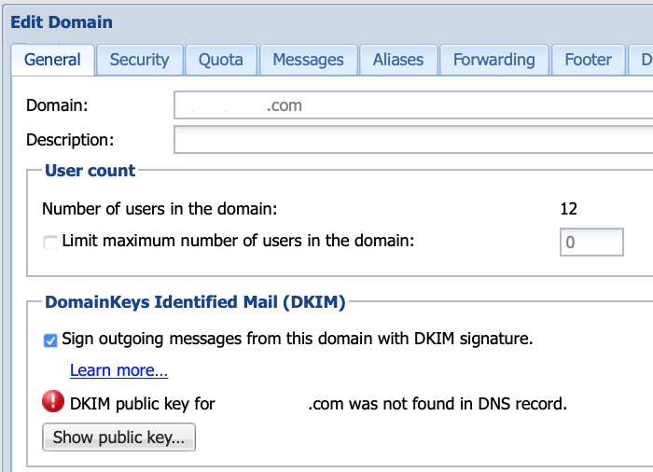Open the Quota tab
Screen dimensions: 653x472
coord(221,60)
